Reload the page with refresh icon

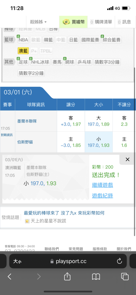pyautogui.click(x=120, y=261)
